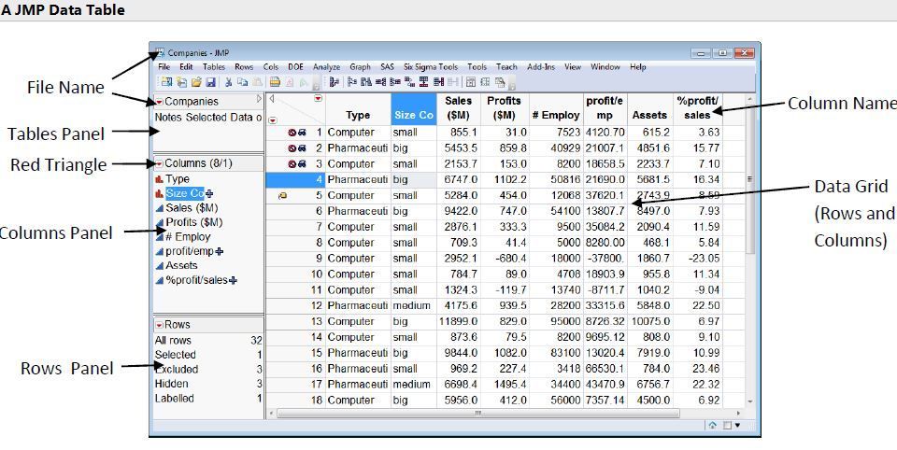Screen dimensions: 897x450
Task: Click the Join tables toolbar icon
Action: [x=439, y=82]
